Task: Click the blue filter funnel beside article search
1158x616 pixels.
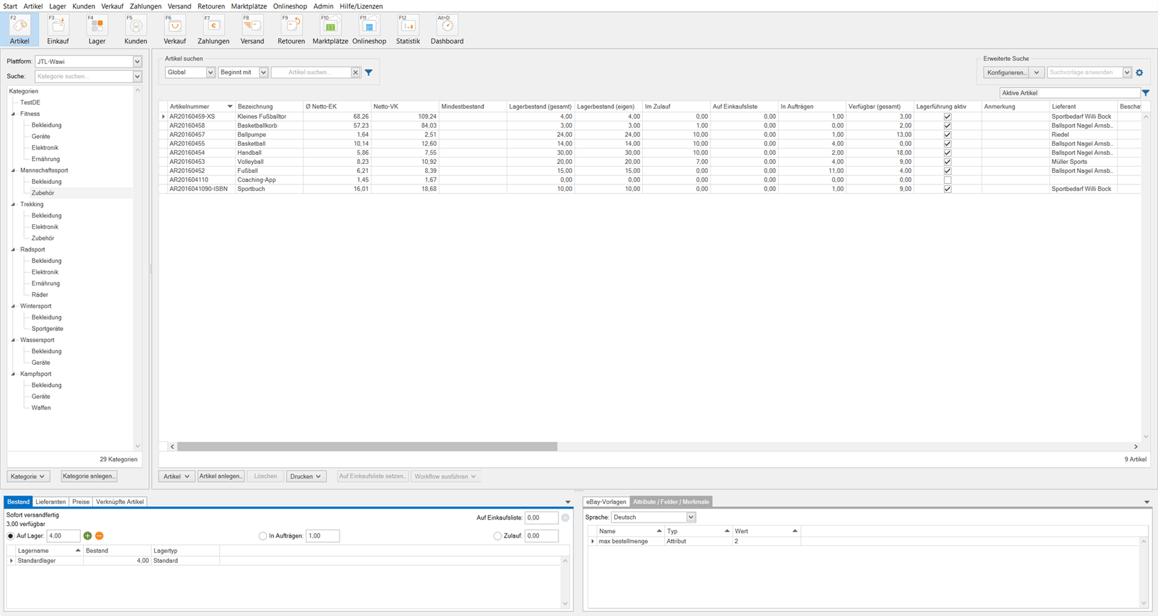Action: pos(369,72)
